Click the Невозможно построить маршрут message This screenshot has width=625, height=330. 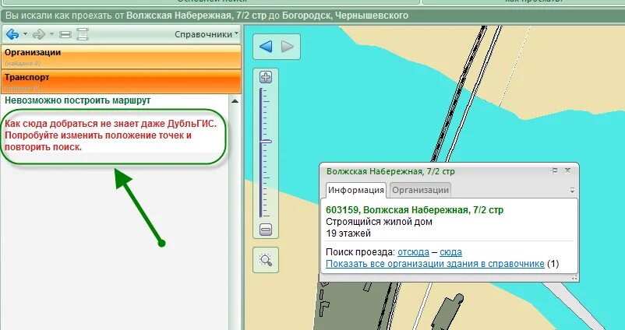click(x=78, y=100)
